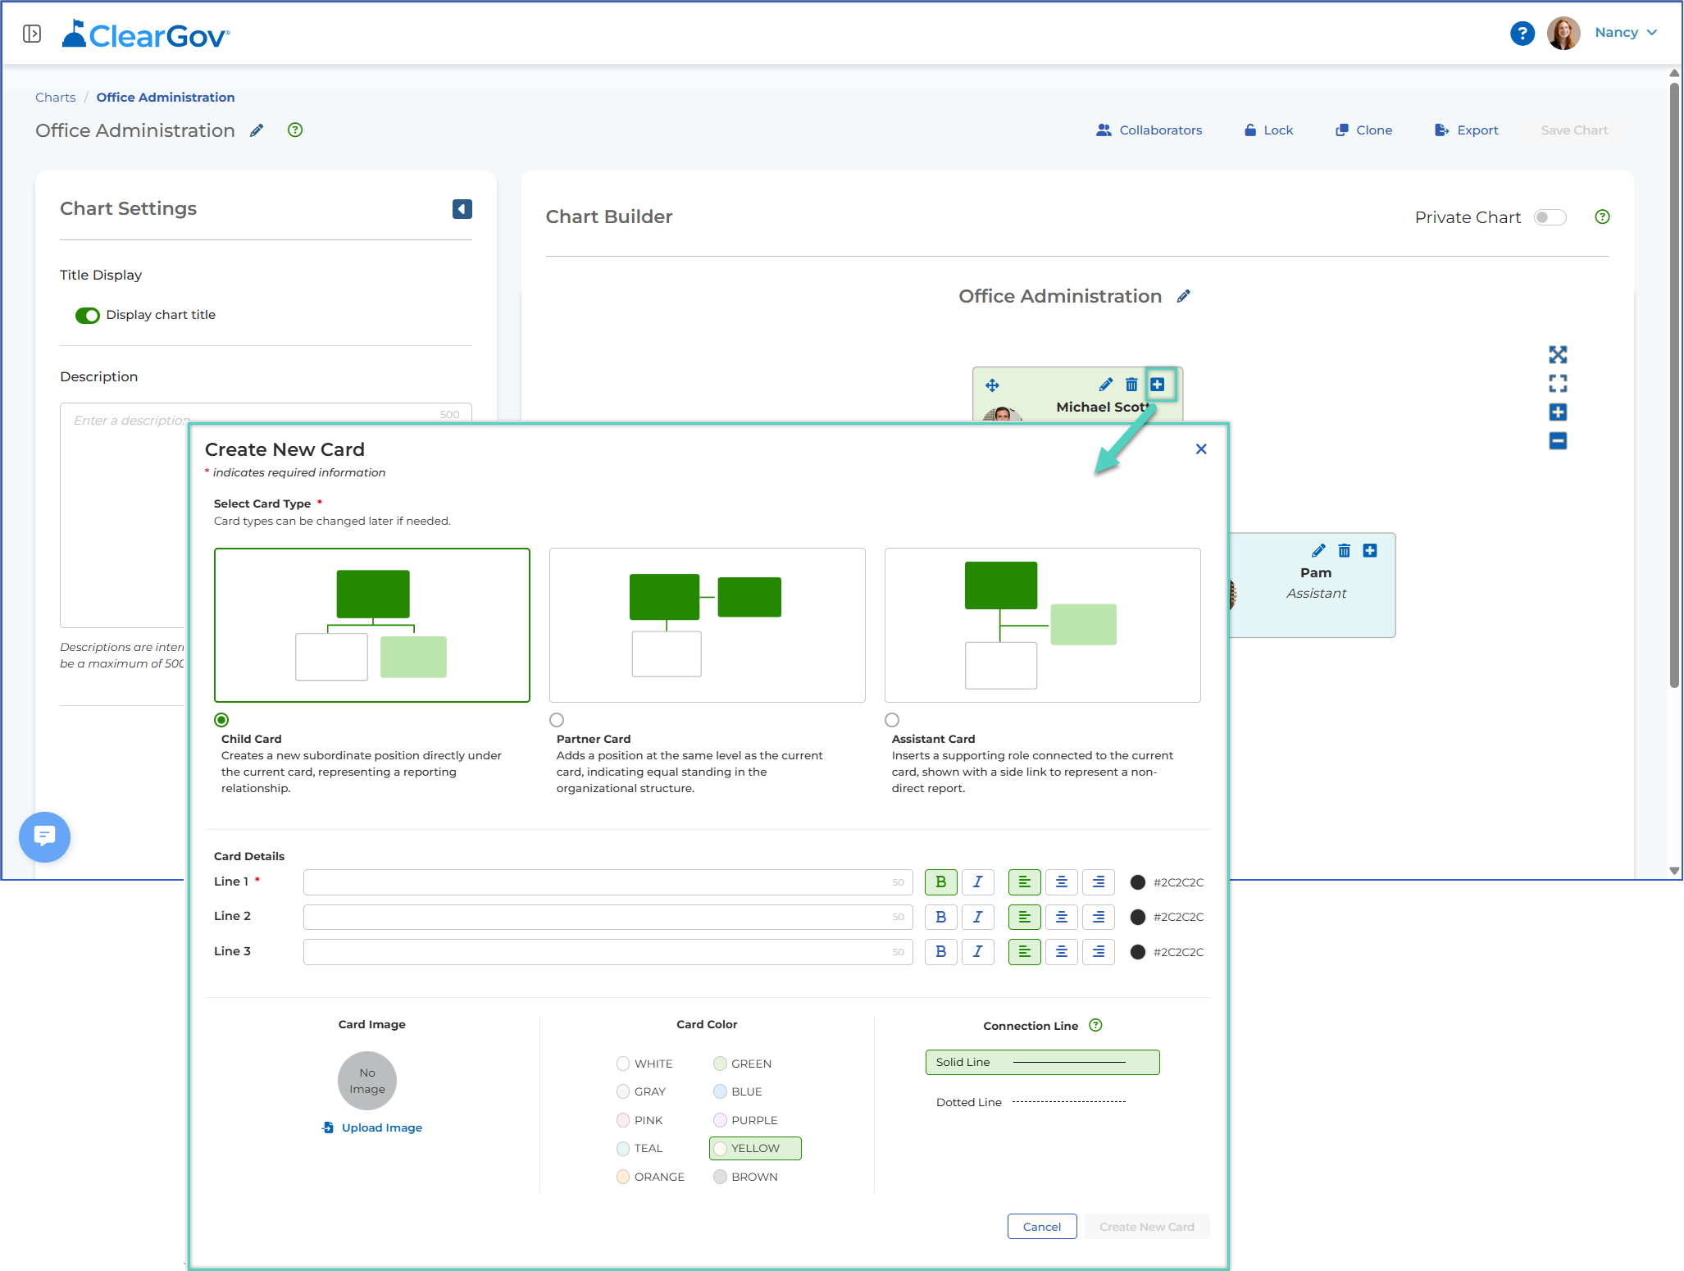1684x1271 pixels.
Task: Disable the Display chart title switch
Action: click(x=87, y=316)
